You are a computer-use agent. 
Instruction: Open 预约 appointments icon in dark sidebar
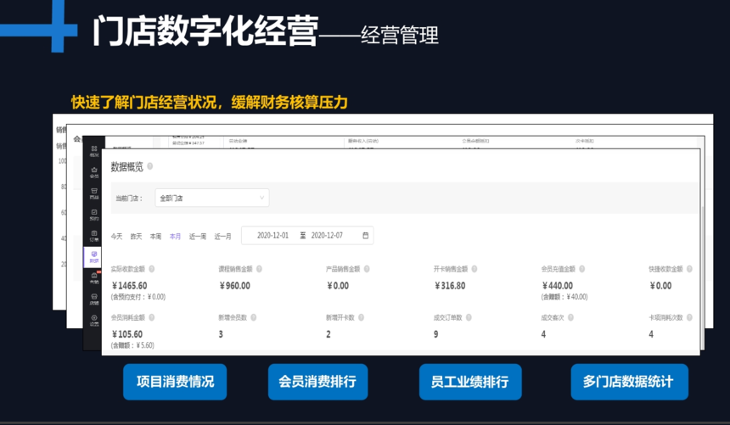click(94, 215)
